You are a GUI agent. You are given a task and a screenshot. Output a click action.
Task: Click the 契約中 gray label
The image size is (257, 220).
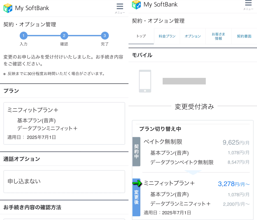tap(136, 151)
